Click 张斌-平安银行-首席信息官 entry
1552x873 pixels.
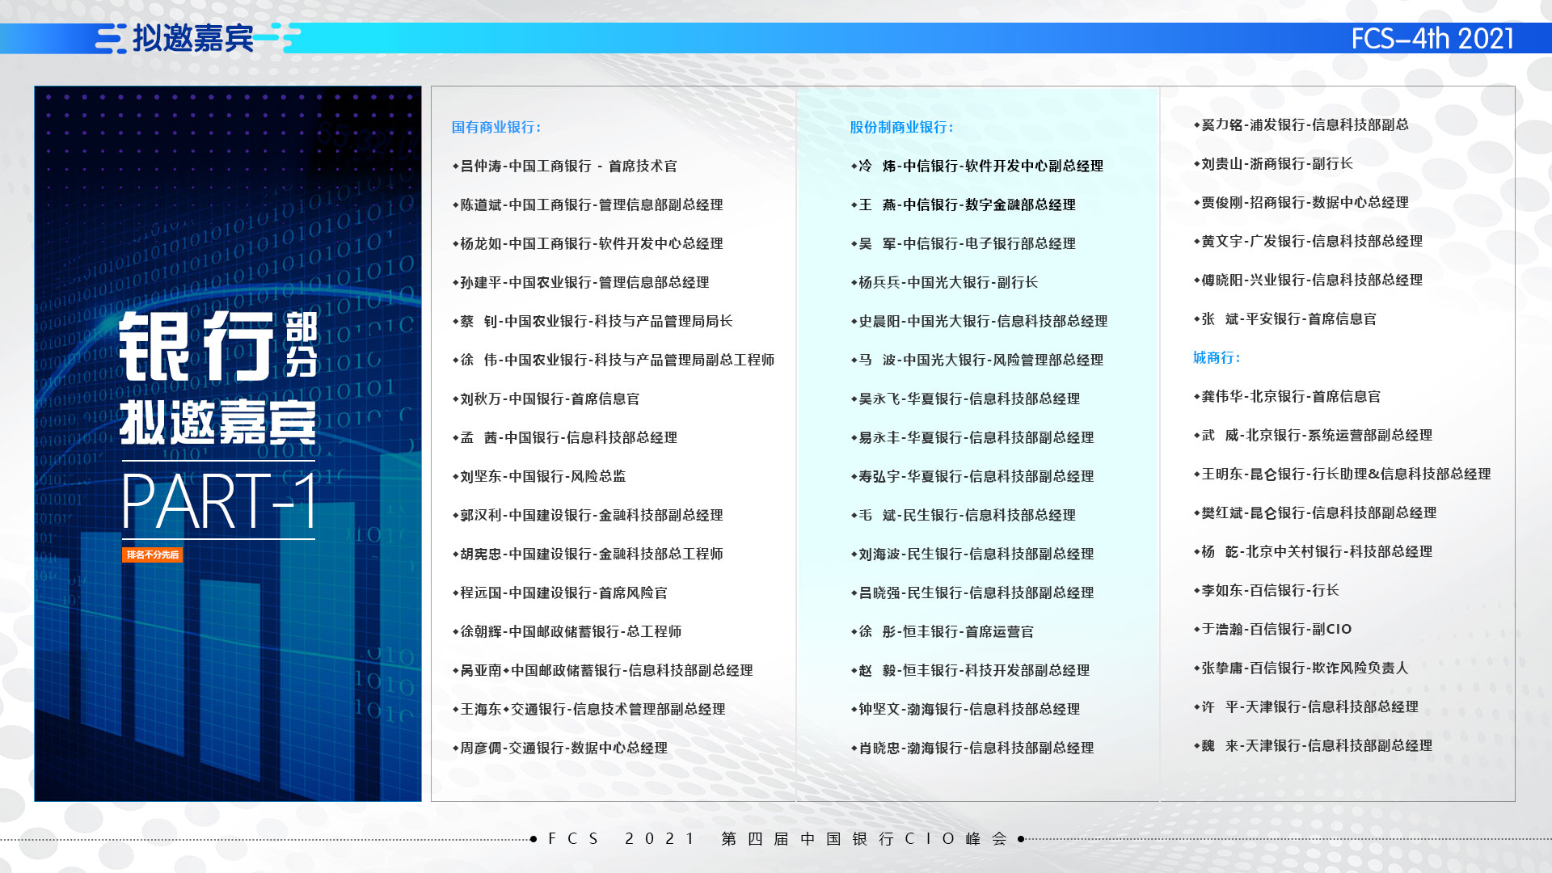[1285, 318]
